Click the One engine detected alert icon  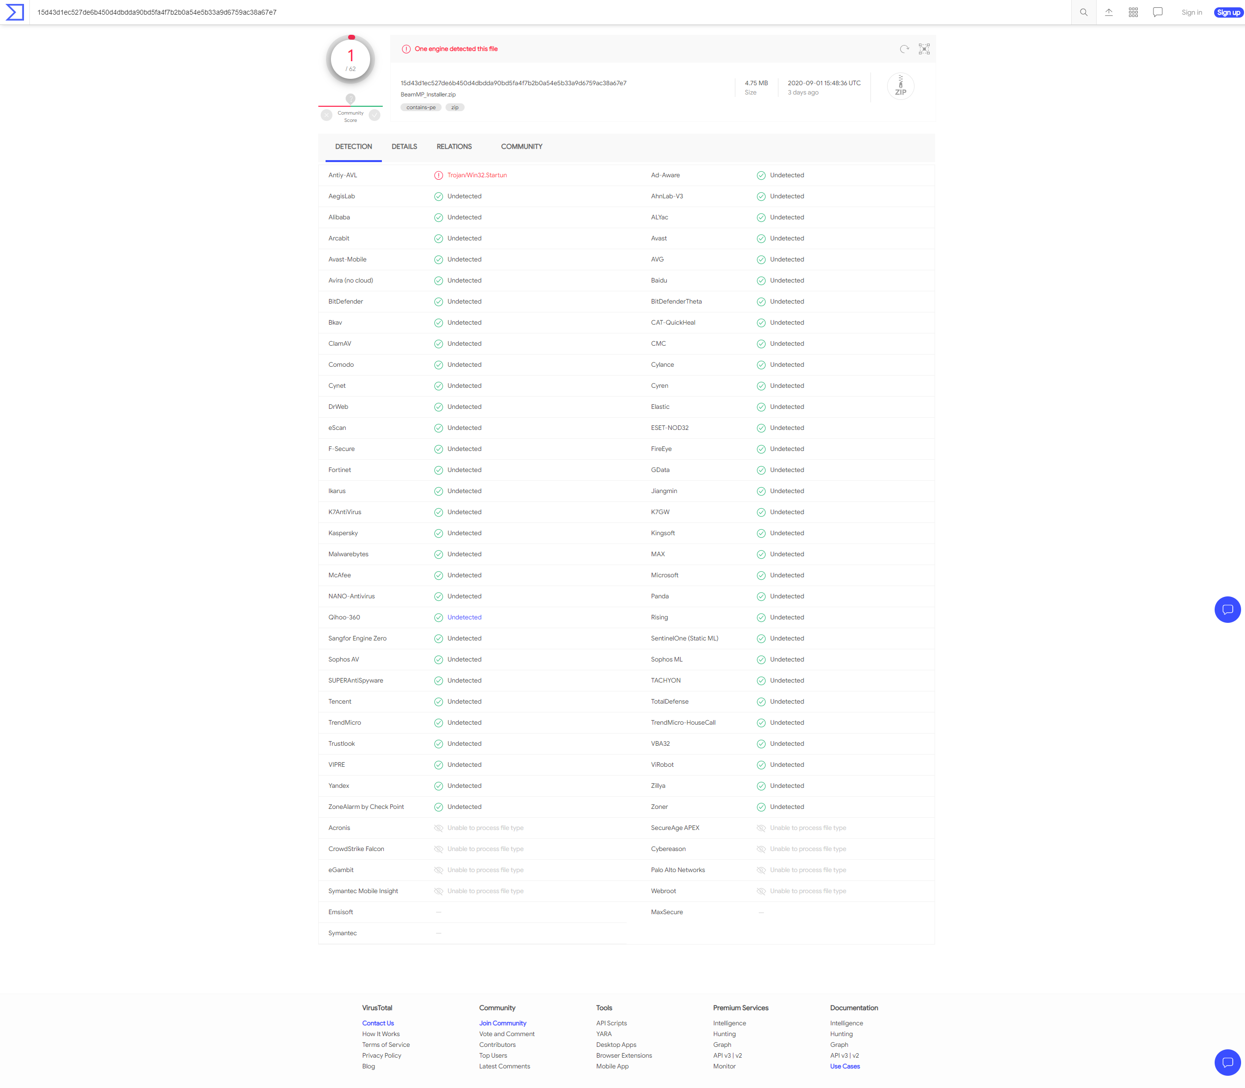tap(406, 49)
